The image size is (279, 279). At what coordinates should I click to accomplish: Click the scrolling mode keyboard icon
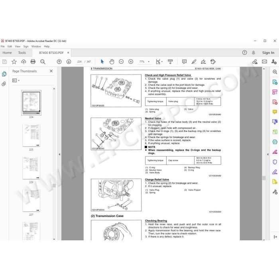(170, 61)
